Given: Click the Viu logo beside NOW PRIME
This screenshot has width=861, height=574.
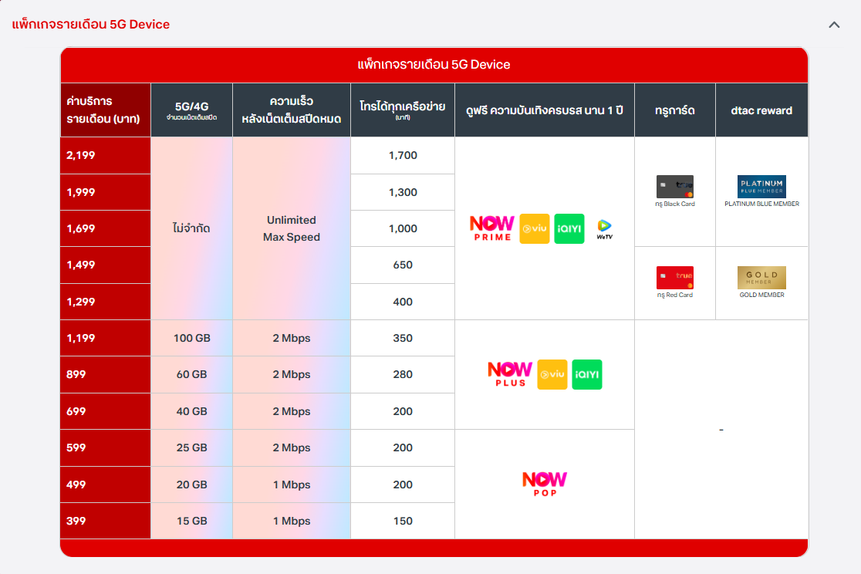Looking at the screenshot, I should click(535, 228).
